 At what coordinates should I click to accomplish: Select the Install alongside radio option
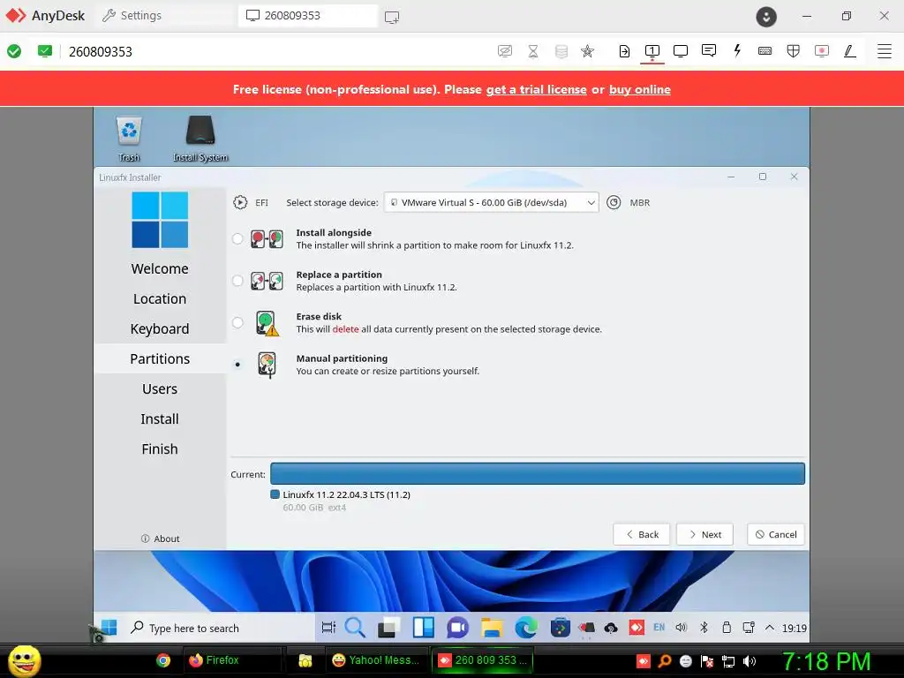[x=237, y=238]
